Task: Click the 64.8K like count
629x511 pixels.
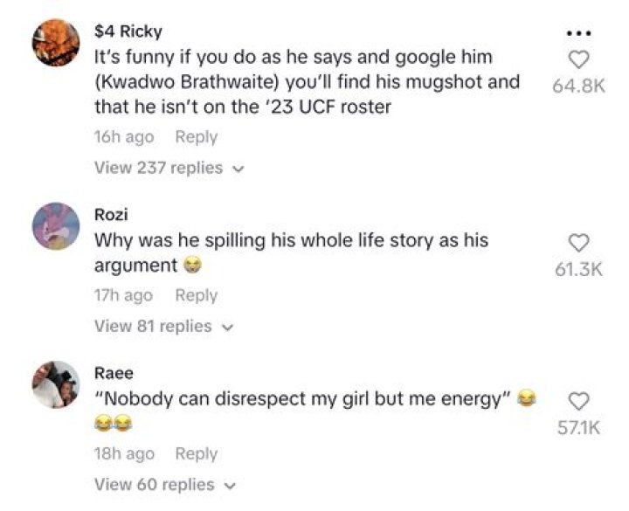Action: (x=578, y=86)
